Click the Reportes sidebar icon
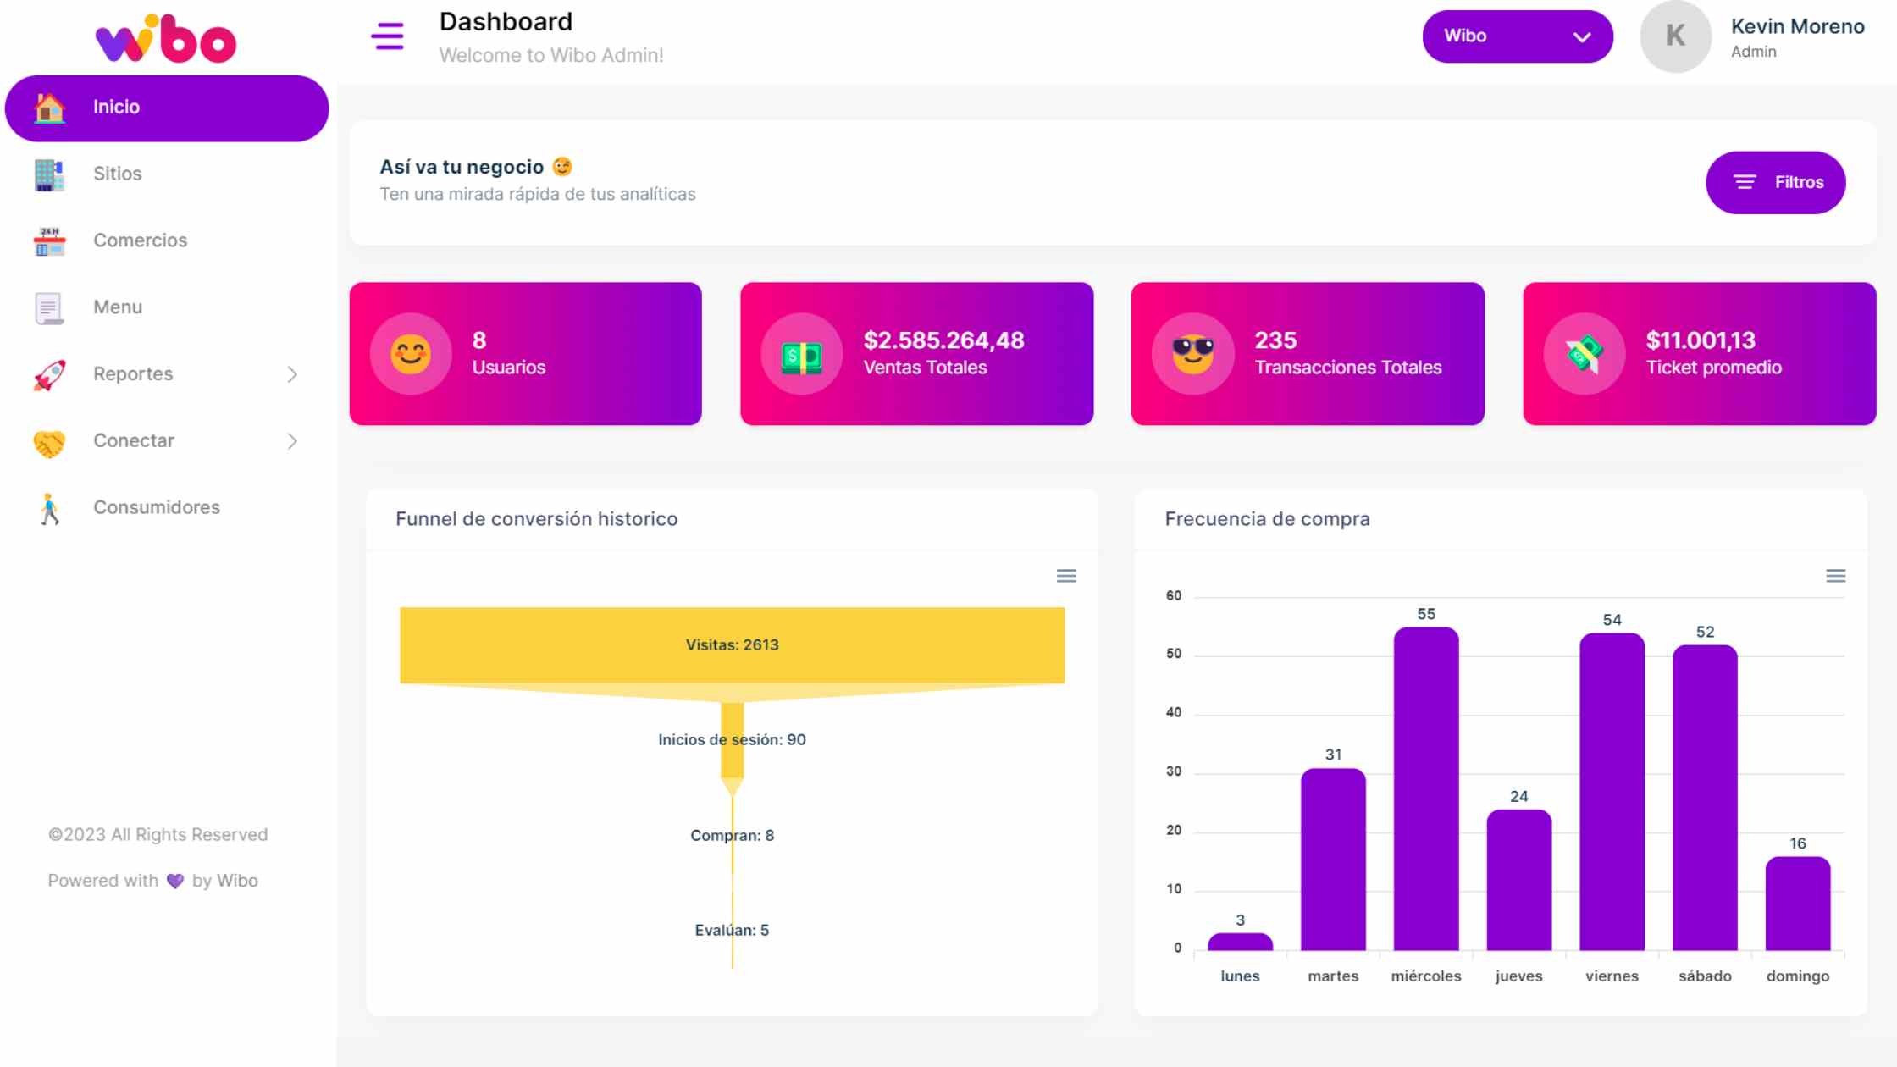 48,374
